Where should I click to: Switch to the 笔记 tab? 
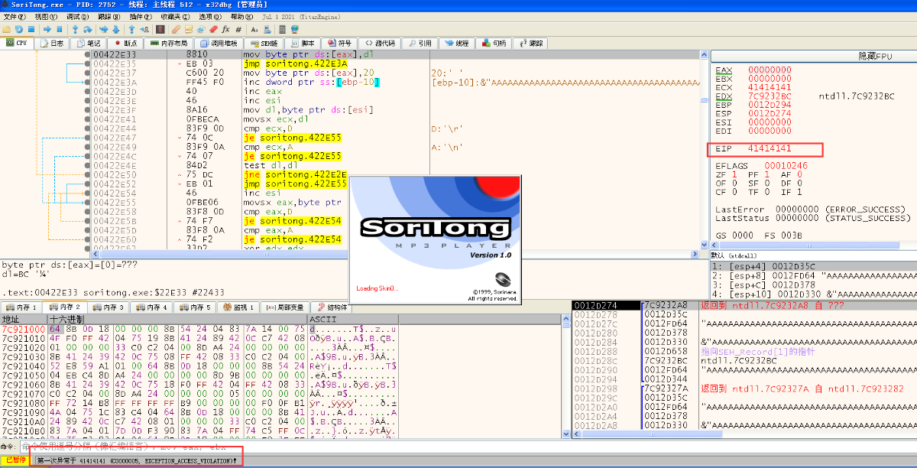click(88, 43)
